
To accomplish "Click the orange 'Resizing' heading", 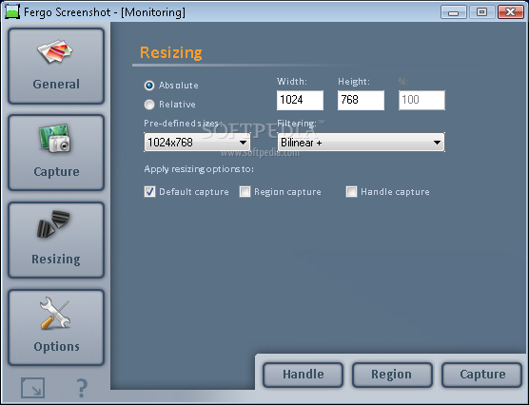I will click(x=171, y=53).
